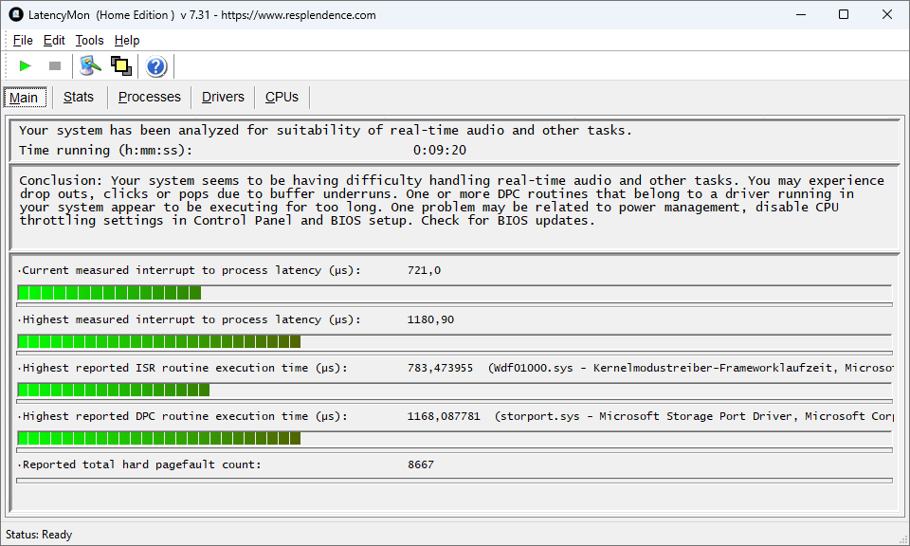910x546 pixels.
Task: Click the time running value 0:09:20
Action: click(x=439, y=151)
